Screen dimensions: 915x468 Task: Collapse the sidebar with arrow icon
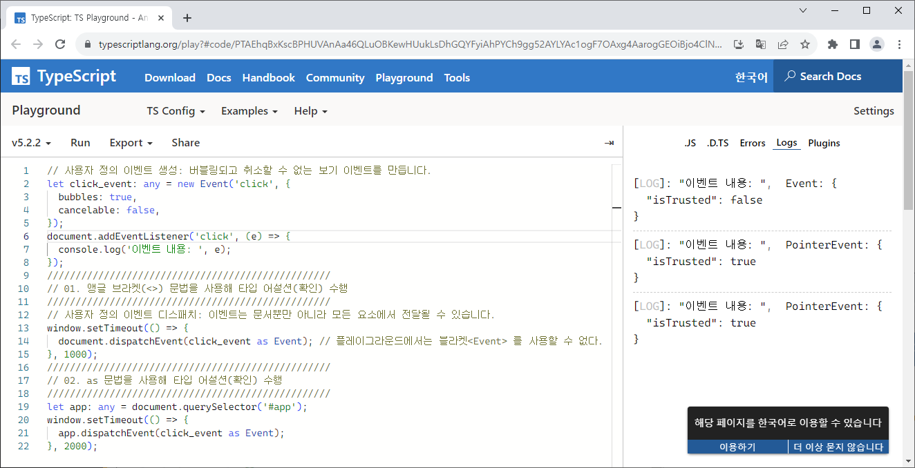tap(609, 143)
